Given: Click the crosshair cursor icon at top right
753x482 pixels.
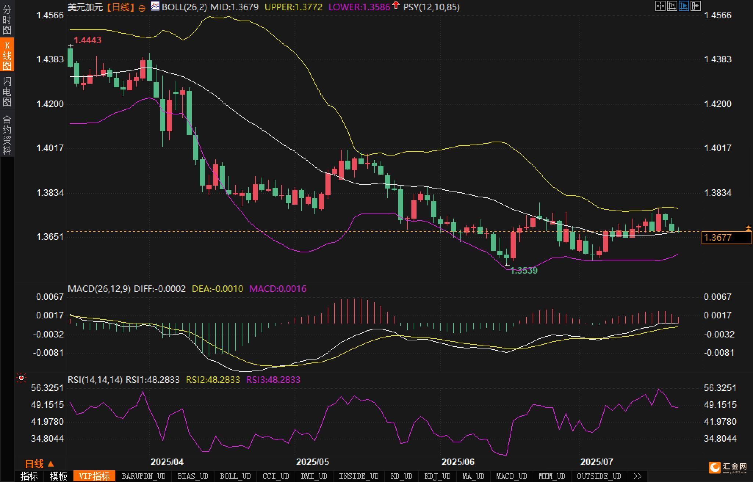Looking at the screenshot, I should click(660, 6).
